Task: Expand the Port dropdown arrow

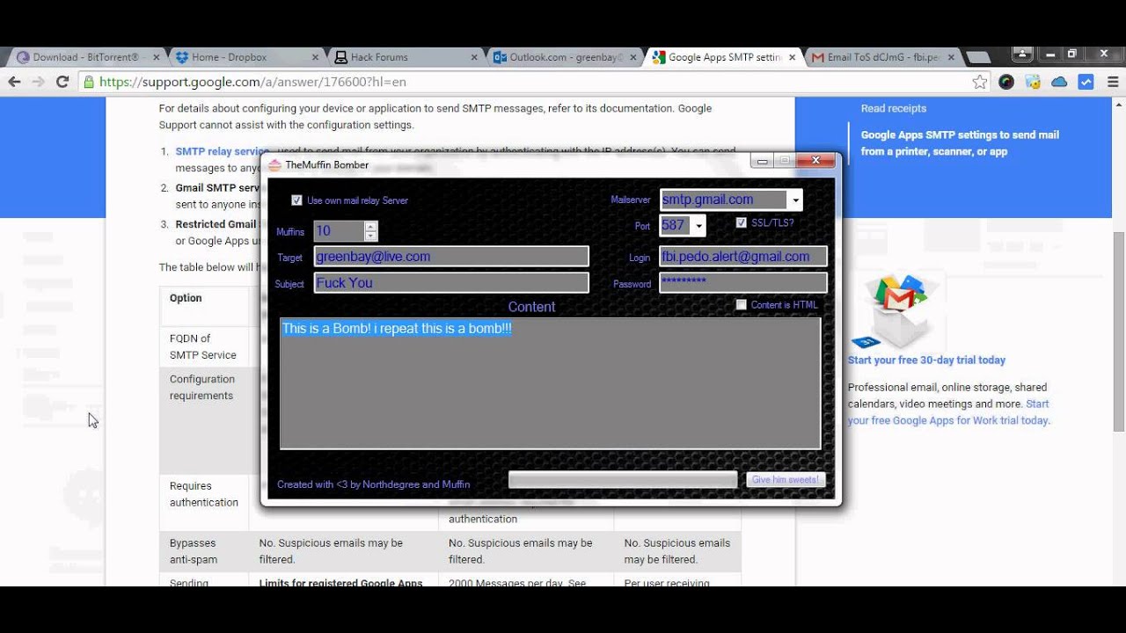Action: [698, 226]
